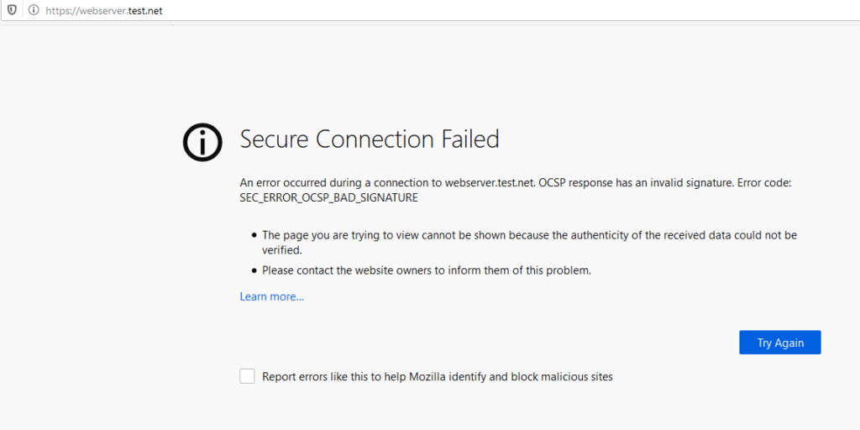This screenshot has height=430, width=860.
Task: Click "Please contact the website owners" bullet text
Action: pos(427,270)
